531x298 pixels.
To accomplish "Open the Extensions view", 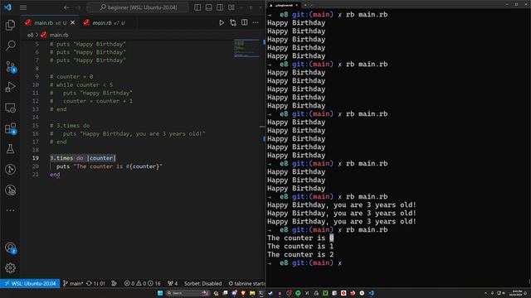I will click(x=10, y=128).
